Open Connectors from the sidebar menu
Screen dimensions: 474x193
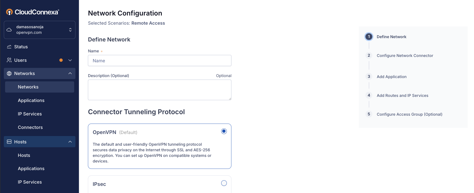pos(30,127)
